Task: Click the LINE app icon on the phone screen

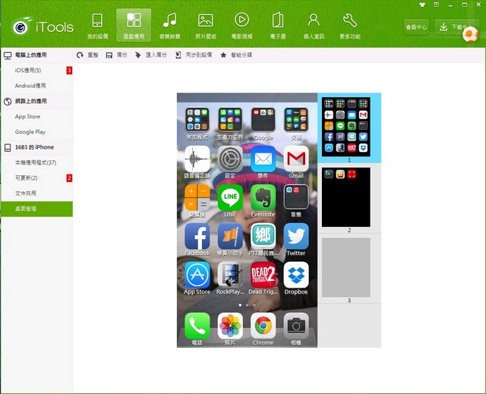Action: pos(230,197)
